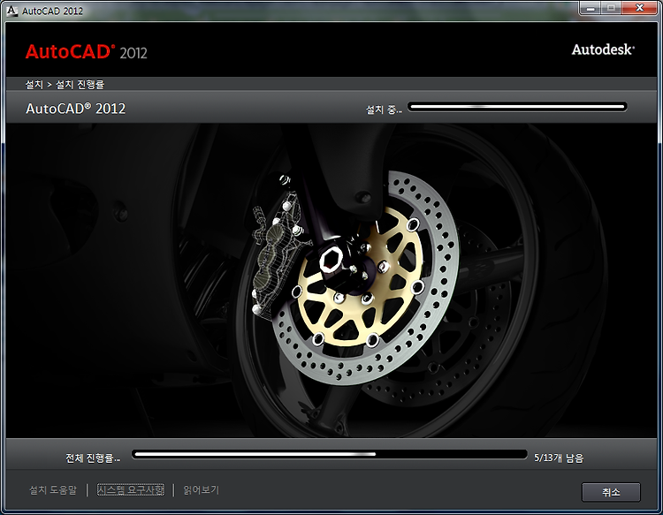Minimize the AutoCAD 2012 installer window
Screen dimensions: 663x515
(x=591, y=8)
